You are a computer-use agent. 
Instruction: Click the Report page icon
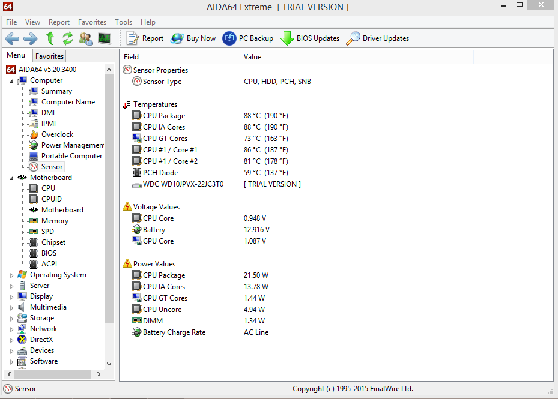pos(133,38)
